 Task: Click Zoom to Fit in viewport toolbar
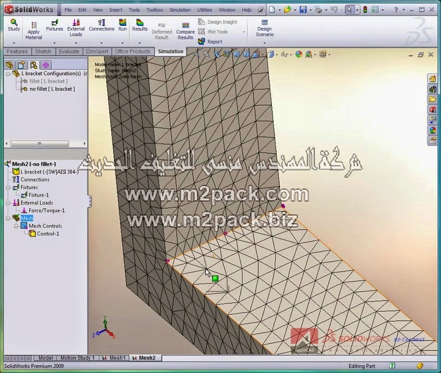197,54
